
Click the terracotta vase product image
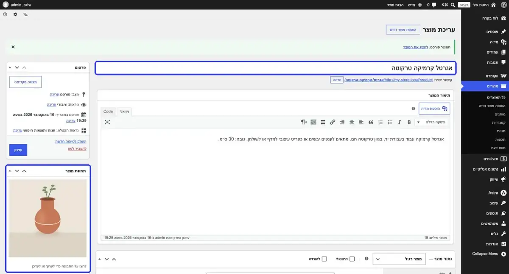tap(48, 218)
